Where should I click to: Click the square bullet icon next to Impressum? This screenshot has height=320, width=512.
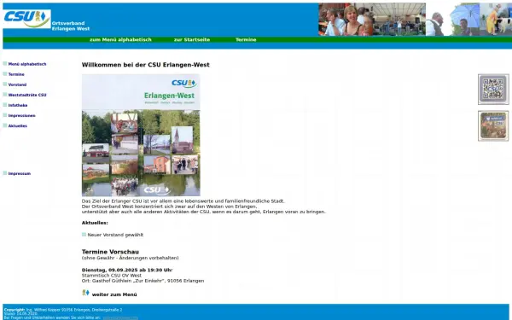(5, 173)
